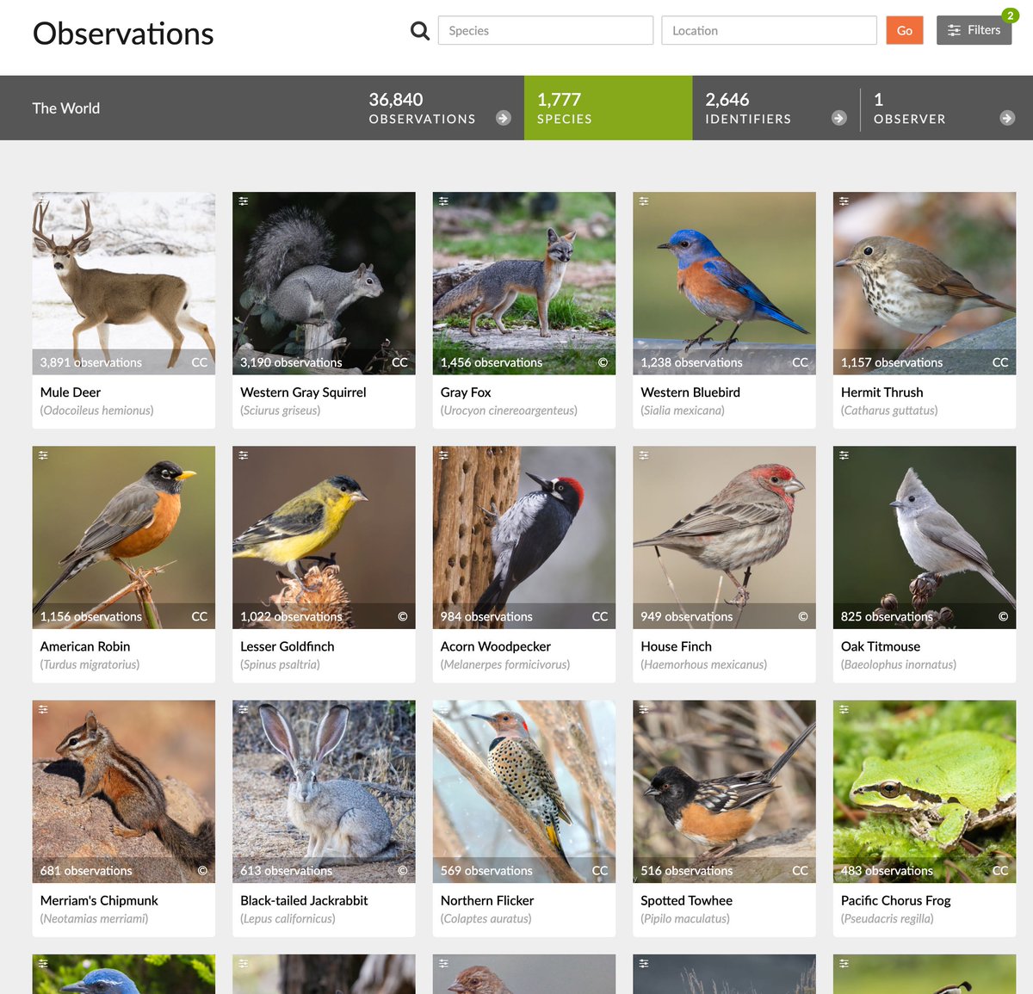Open the Black-tailed Jackrabbit photo thumbnail
Screen dimensions: 1033x994
(x=324, y=791)
